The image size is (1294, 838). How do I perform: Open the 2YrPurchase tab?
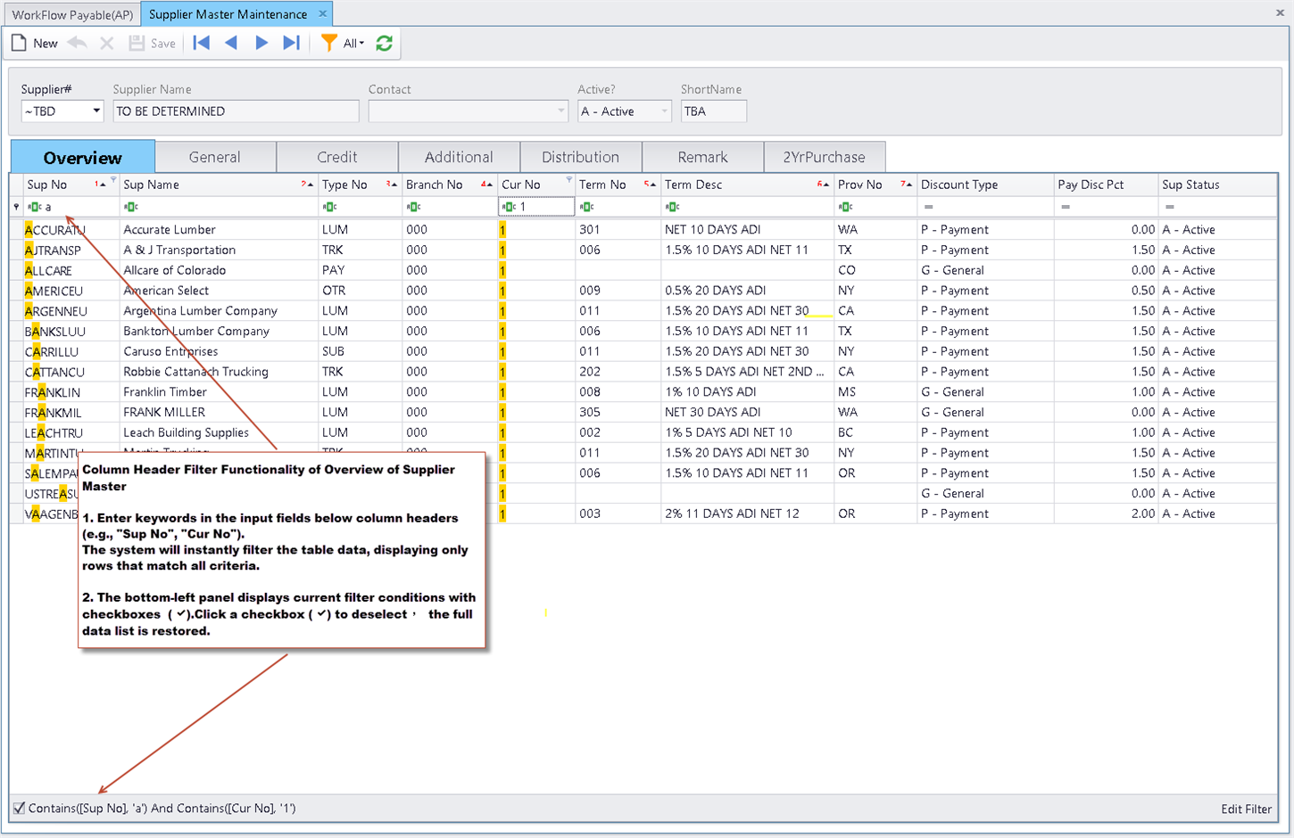coord(824,157)
